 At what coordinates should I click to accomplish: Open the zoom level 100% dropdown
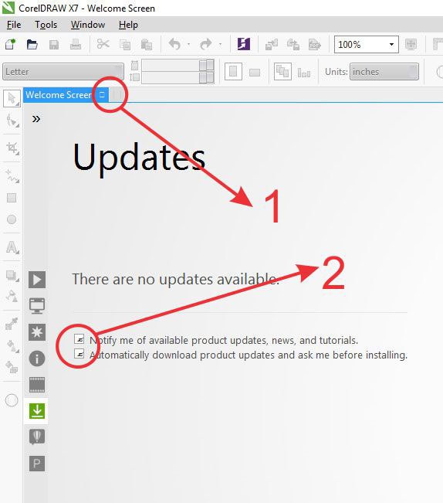pos(391,44)
